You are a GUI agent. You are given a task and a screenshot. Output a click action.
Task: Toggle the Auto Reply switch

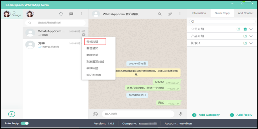(x=25, y=123)
